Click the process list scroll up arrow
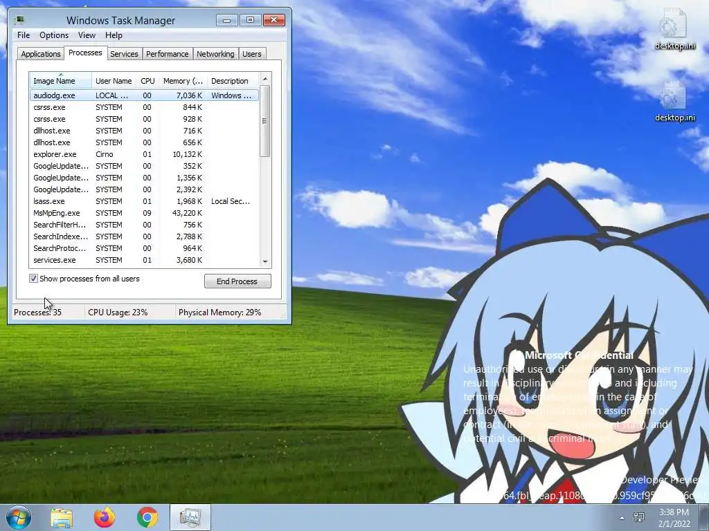Screen dimensions: 709x531 click(x=265, y=79)
